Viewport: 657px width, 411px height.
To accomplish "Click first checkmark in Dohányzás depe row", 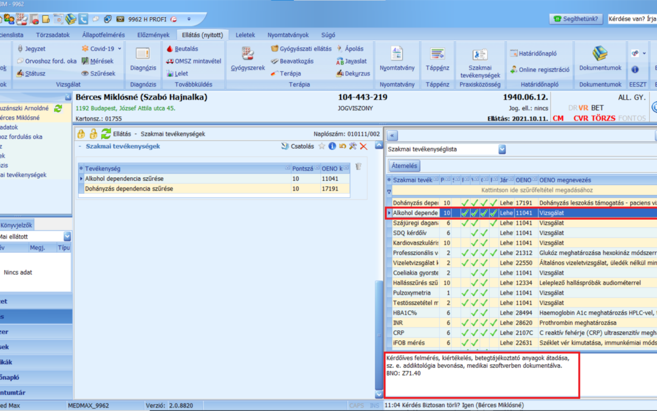I will (x=465, y=203).
